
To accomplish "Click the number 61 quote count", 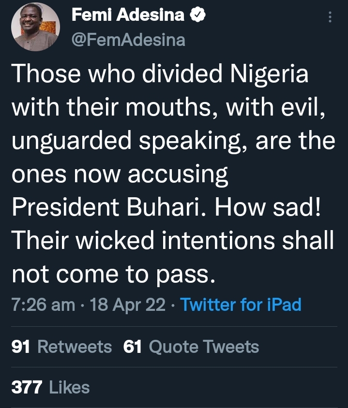I will pyautogui.click(x=133, y=347).
